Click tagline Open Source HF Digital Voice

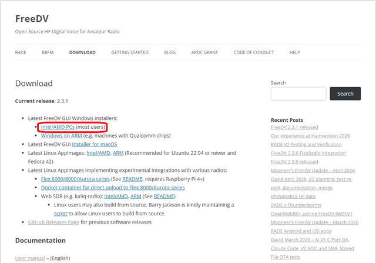point(67,31)
